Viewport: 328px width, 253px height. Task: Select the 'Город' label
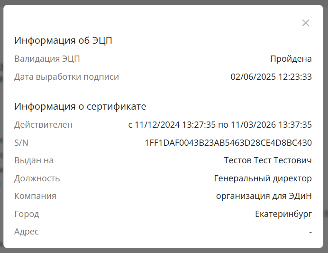point(27,214)
